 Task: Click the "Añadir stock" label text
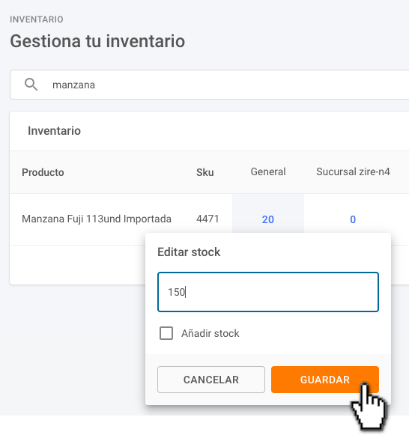coord(210,333)
